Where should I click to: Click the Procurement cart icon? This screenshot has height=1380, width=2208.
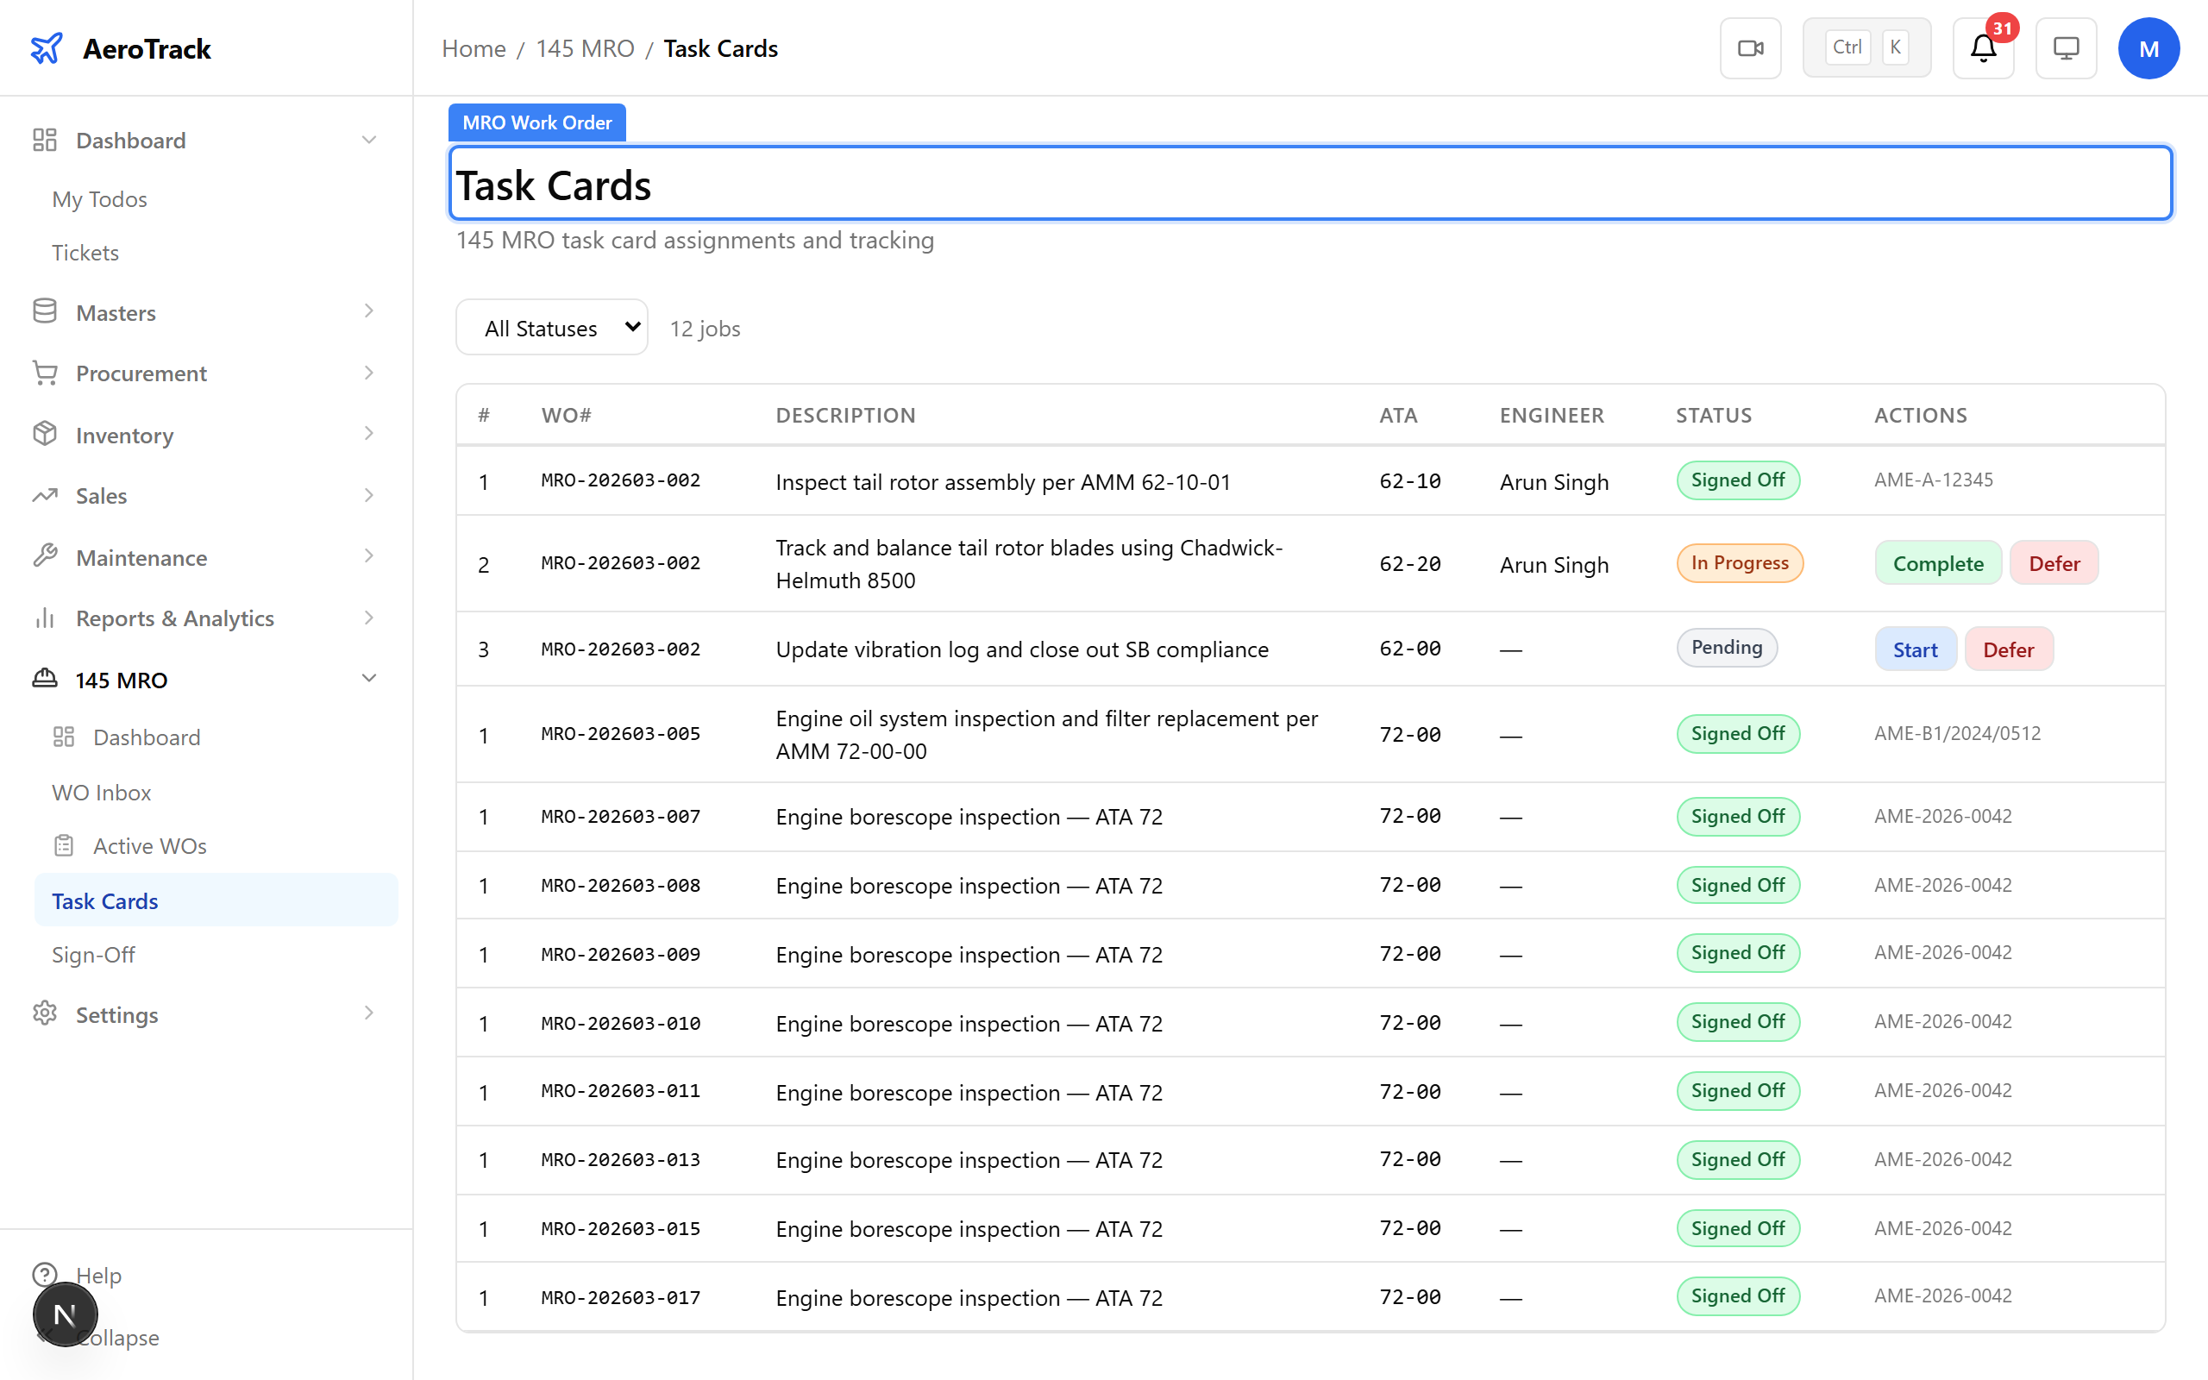(45, 373)
